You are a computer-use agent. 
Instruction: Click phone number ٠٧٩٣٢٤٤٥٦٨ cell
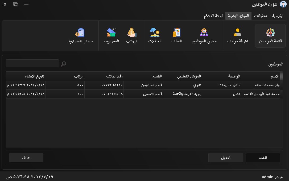click(x=104, y=94)
